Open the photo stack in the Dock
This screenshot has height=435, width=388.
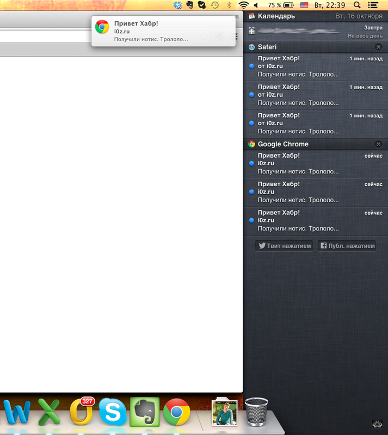pos(224,412)
